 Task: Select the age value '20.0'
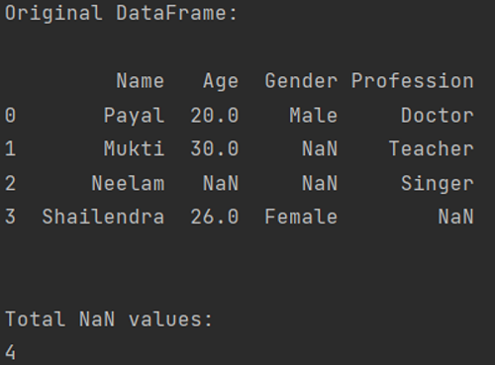click(215, 116)
